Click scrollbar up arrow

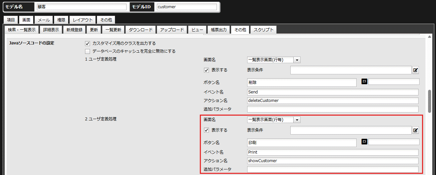click(429, 37)
